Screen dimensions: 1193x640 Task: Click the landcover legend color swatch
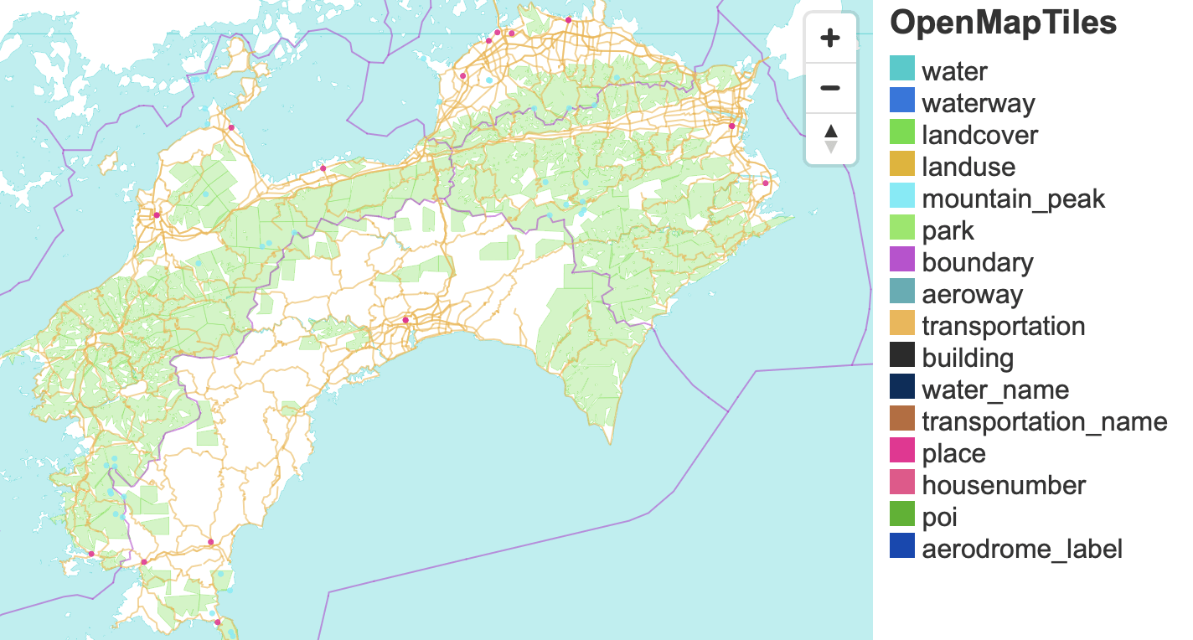pyautogui.click(x=902, y=132)
